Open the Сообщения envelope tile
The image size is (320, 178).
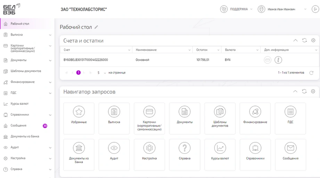click(x=290, y=154)
